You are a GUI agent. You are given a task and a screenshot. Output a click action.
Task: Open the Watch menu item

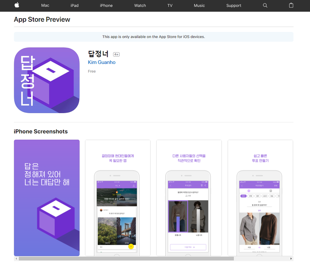pyautogui.click(x=140, y=6)
